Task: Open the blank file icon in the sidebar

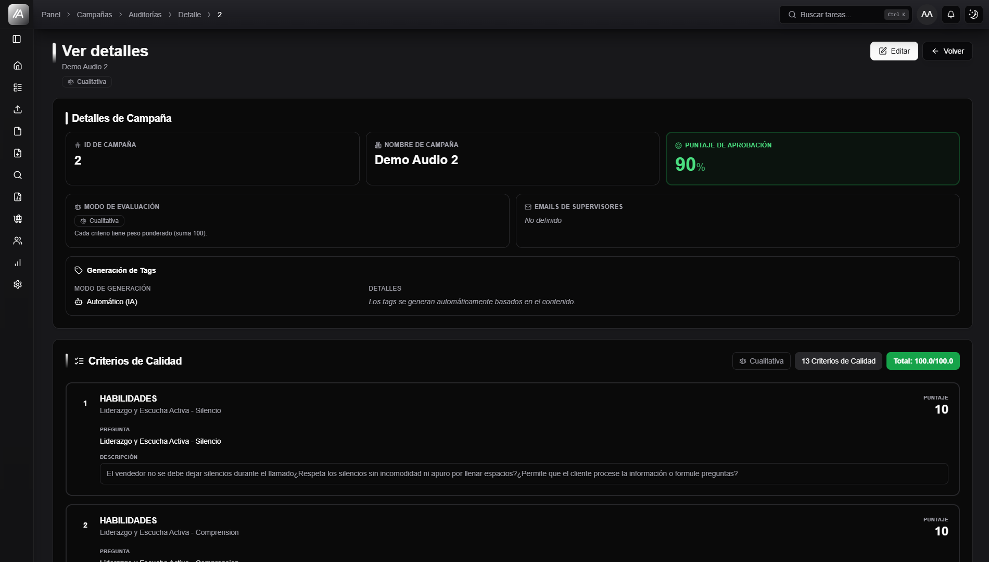Action: [x=18, y=131]
